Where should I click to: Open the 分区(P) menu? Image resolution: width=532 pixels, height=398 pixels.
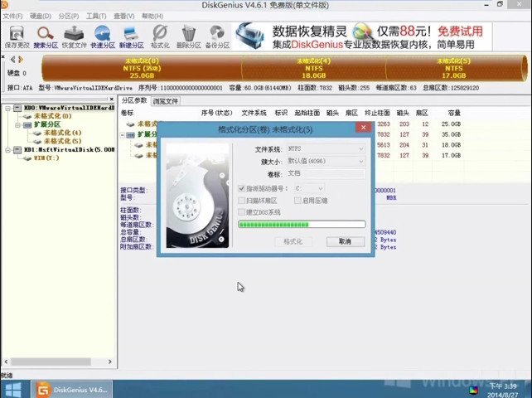69,17
